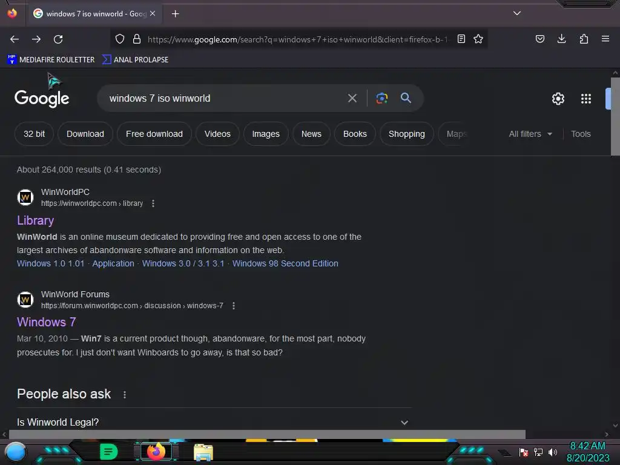Open File Explorer from taskbar
The image size is (620, 465).
point(203,452)
